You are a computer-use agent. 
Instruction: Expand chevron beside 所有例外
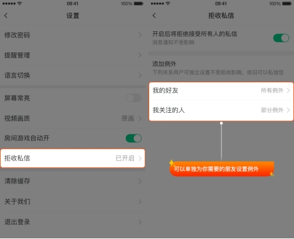tap(288, 91)
